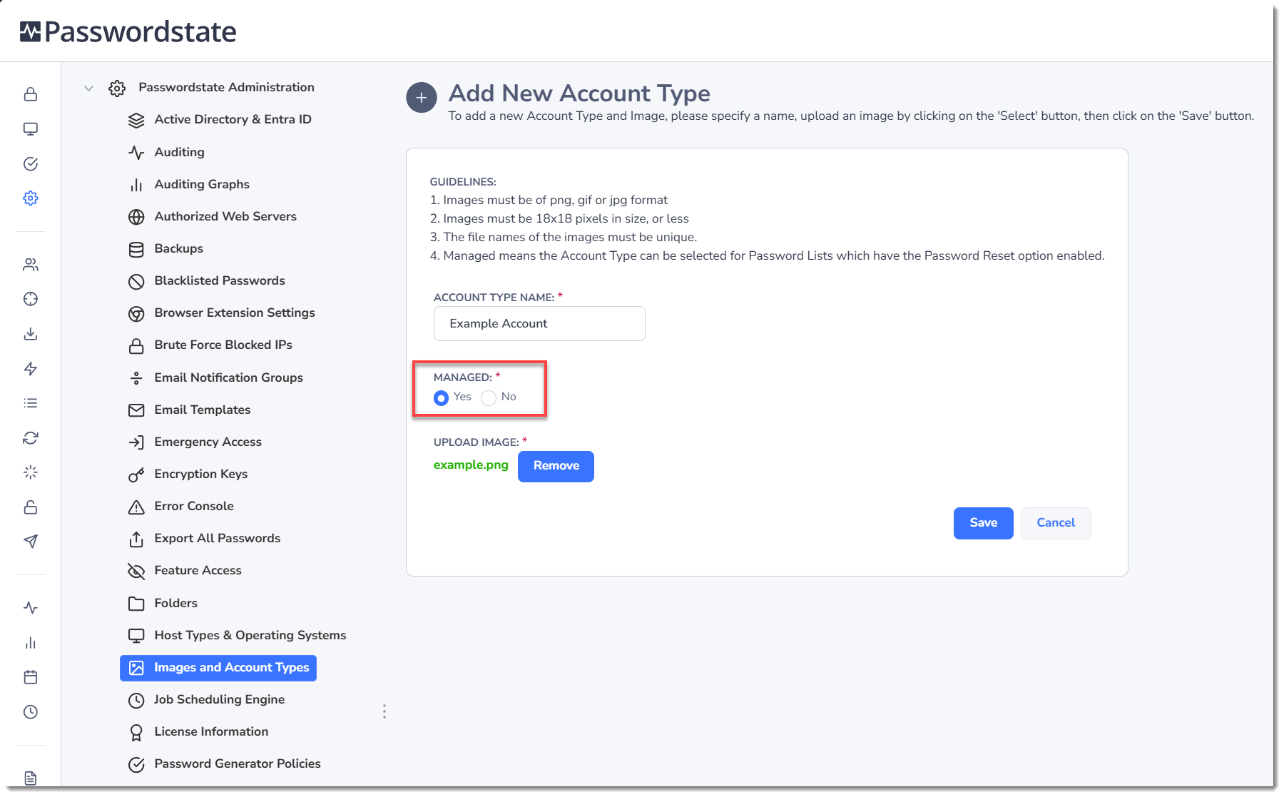View License Information

[211, 731]
